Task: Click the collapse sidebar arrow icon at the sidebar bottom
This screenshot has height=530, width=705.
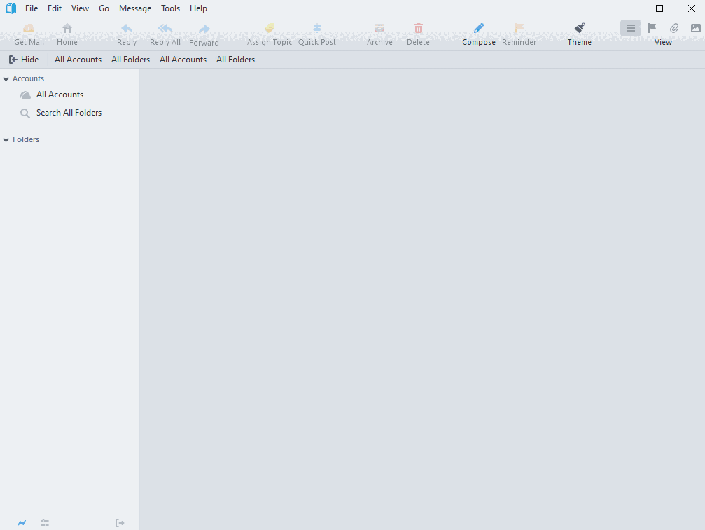Action: [120, 523]
